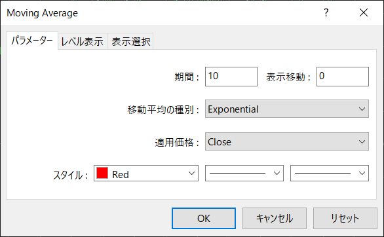Expand the arrow beside the Red color name
This screenshot has height=237, width=384.
coord(191,173)
